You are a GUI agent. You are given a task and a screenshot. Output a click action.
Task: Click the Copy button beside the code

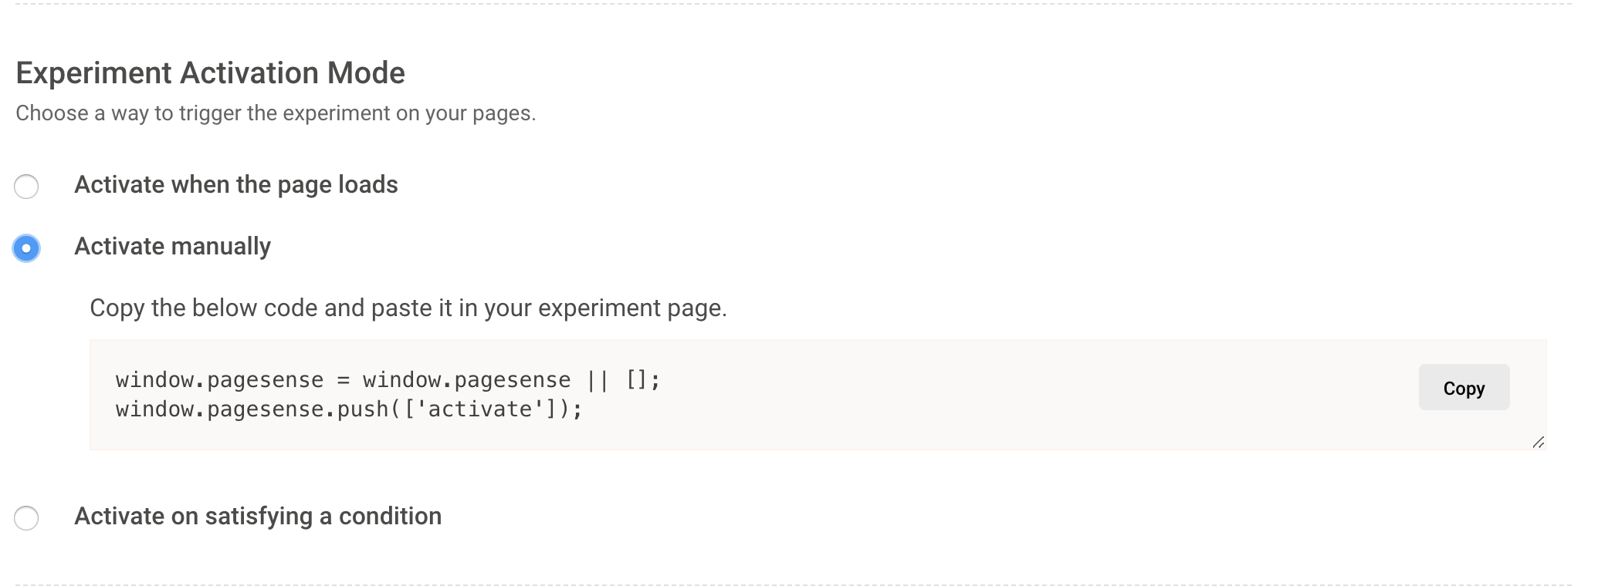pyautogui.click(x=1464, y=388)
